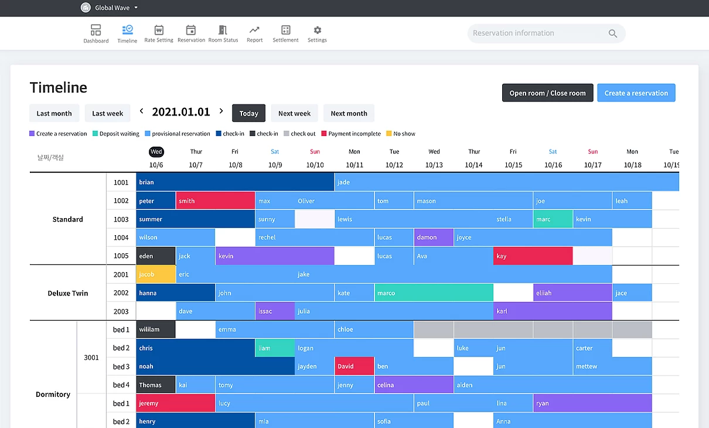Screen dimensions: 709x428
Task: Click the search magnifier icon
Action: [x=613, y=33]
